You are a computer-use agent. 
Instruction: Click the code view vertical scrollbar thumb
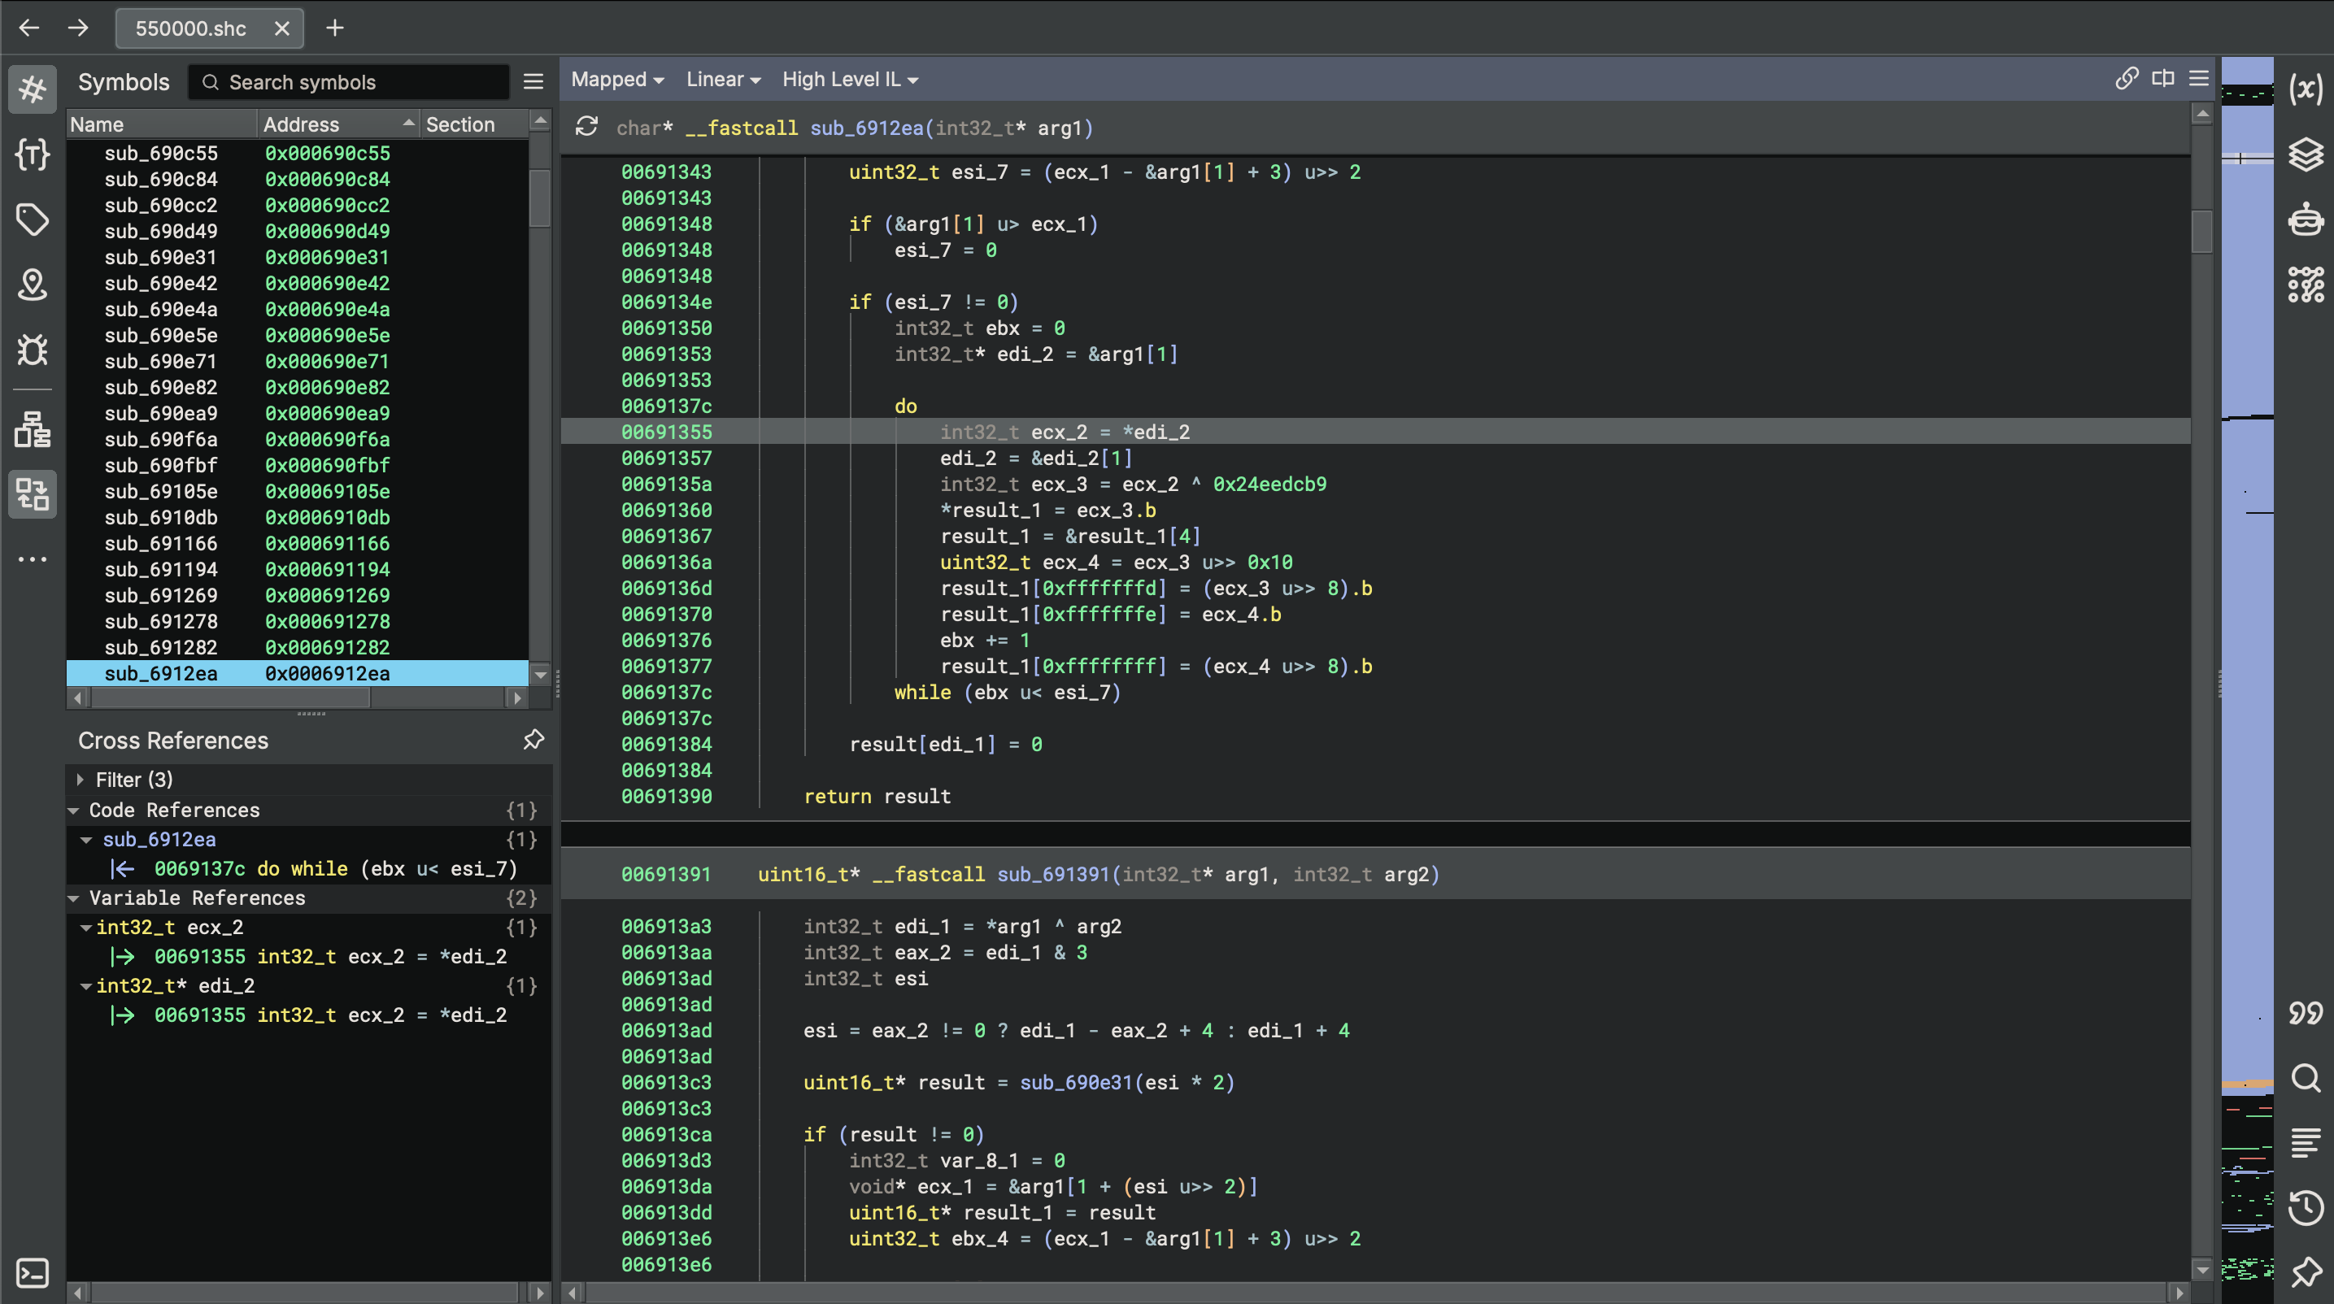[2201, 230]
